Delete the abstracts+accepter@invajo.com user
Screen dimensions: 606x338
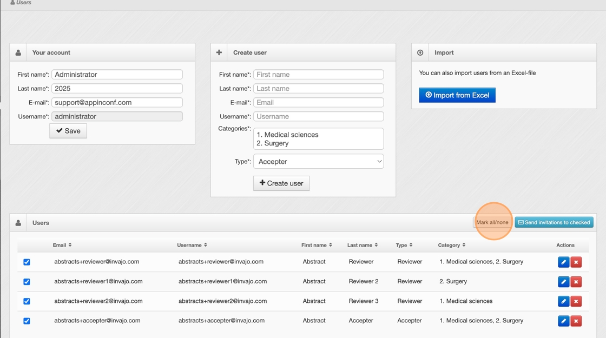[x=576, y=321]
